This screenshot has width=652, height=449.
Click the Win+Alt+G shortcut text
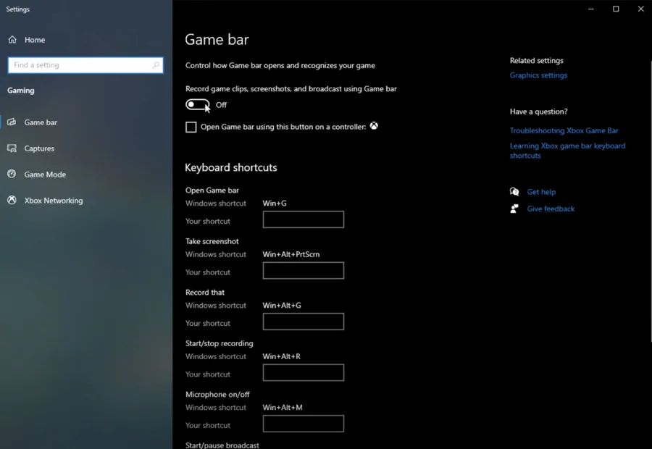[282, 305]
